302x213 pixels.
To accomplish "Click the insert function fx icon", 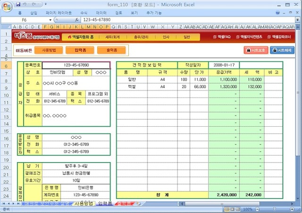I will pos(77,20).
